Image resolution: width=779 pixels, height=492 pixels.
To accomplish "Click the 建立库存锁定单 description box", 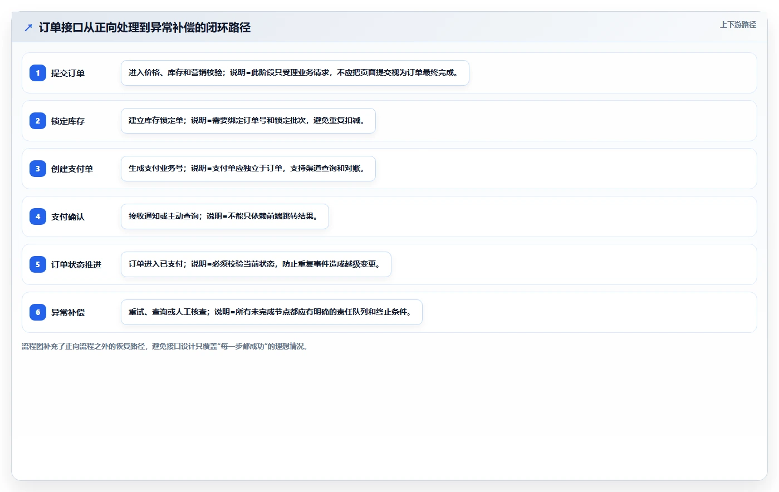I will point(248,121).
